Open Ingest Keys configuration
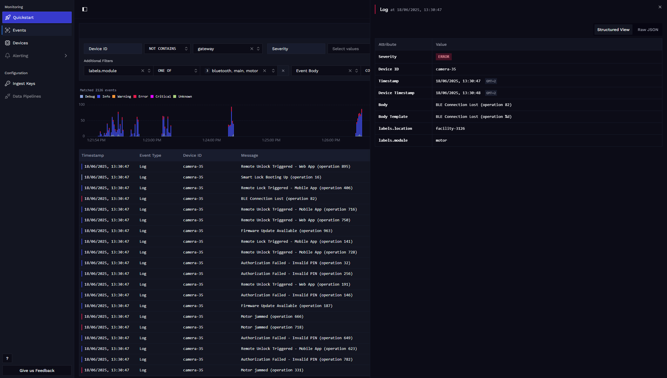667x378 pixels. 37,83
